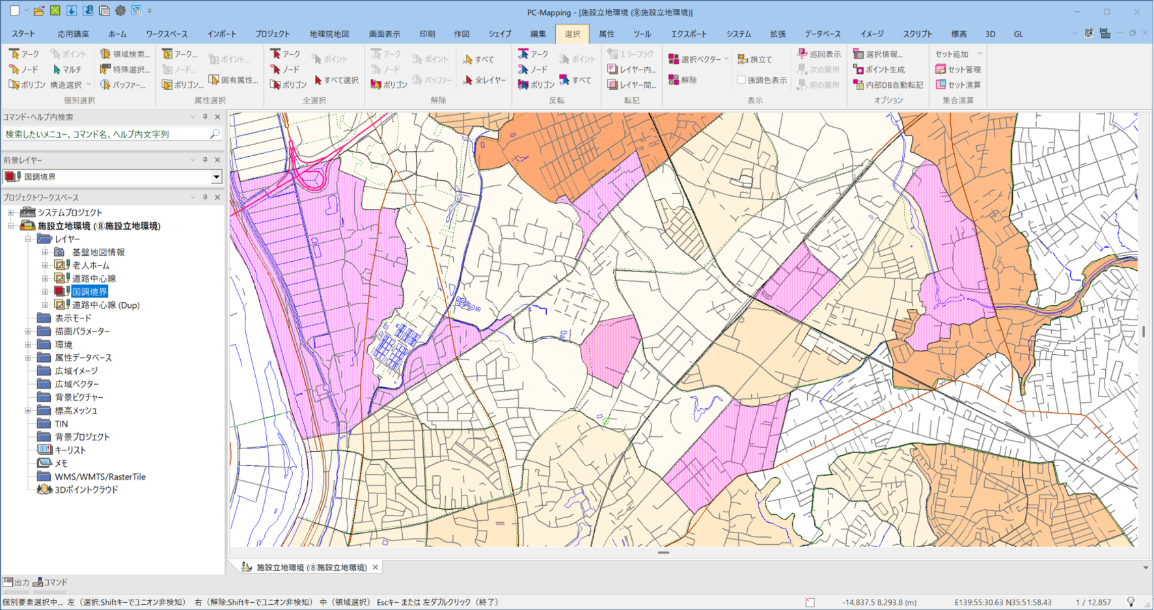This screenshot has width=1154, height=610.
Task: Click the red 国調境界 layer color swatch
Action: (x=59, y=292)
